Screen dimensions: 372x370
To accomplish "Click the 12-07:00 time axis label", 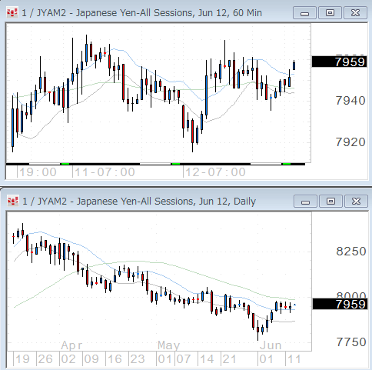I will point(216,172).
